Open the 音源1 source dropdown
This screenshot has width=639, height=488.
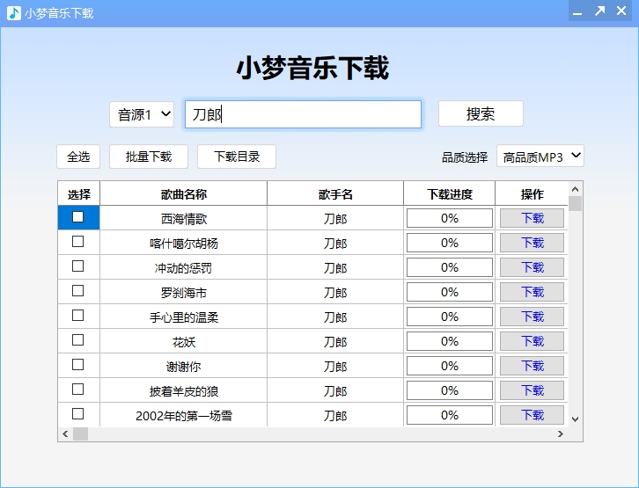point(142,114)
